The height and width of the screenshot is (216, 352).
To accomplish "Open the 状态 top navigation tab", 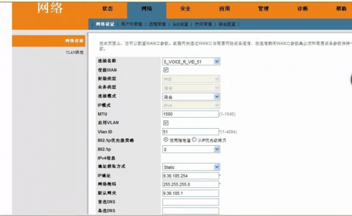I will tap(107, 9).
